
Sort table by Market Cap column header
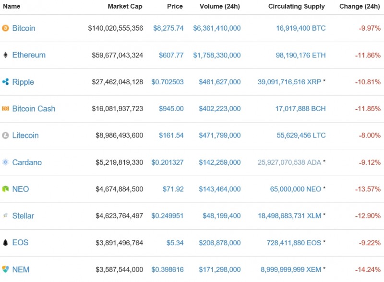coord(125,7)
